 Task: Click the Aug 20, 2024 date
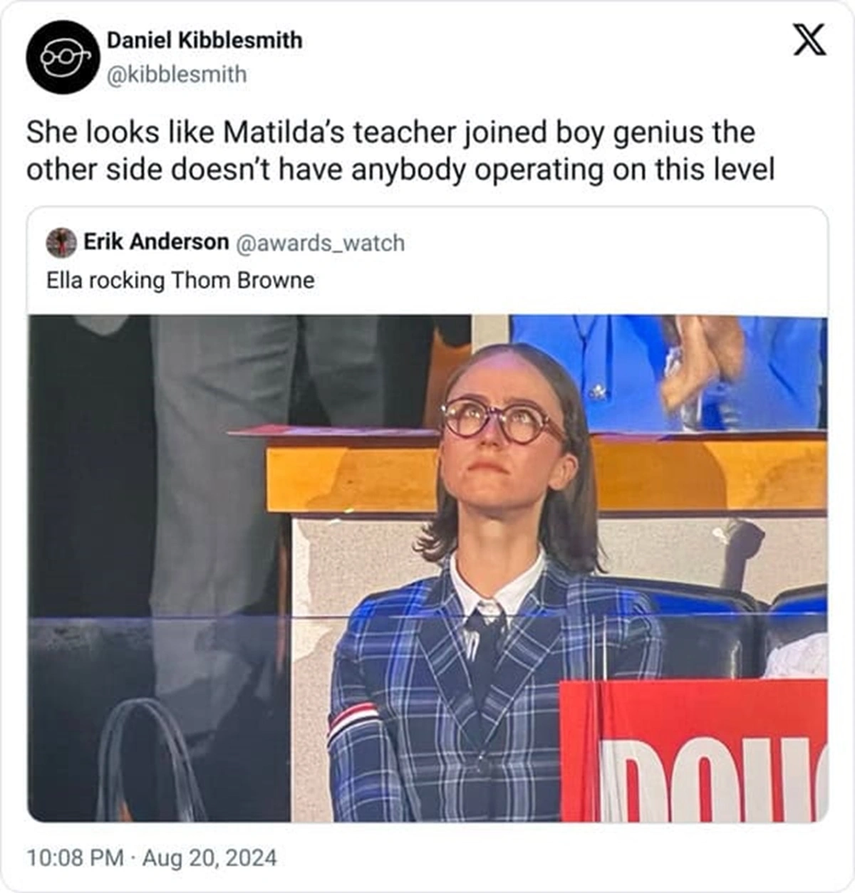[209, 857]
